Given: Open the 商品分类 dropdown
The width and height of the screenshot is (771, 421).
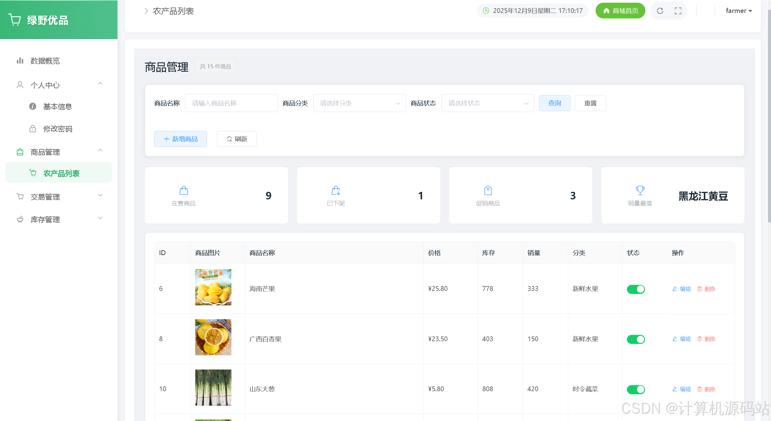Looking at the screenshot, I should (x=359, y=103).
